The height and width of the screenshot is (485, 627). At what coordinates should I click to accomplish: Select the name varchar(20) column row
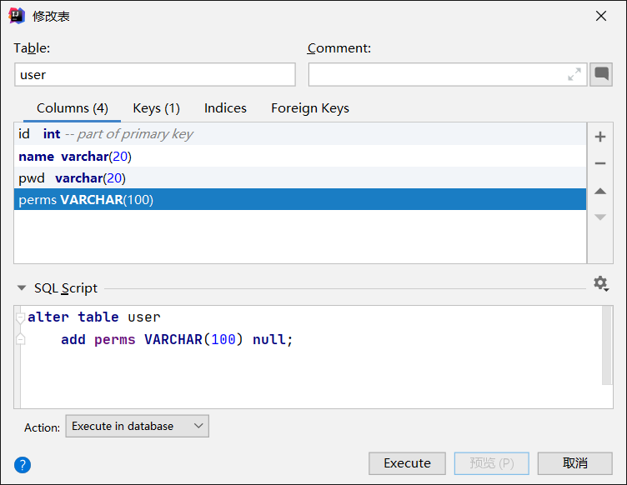pos(300,156)
